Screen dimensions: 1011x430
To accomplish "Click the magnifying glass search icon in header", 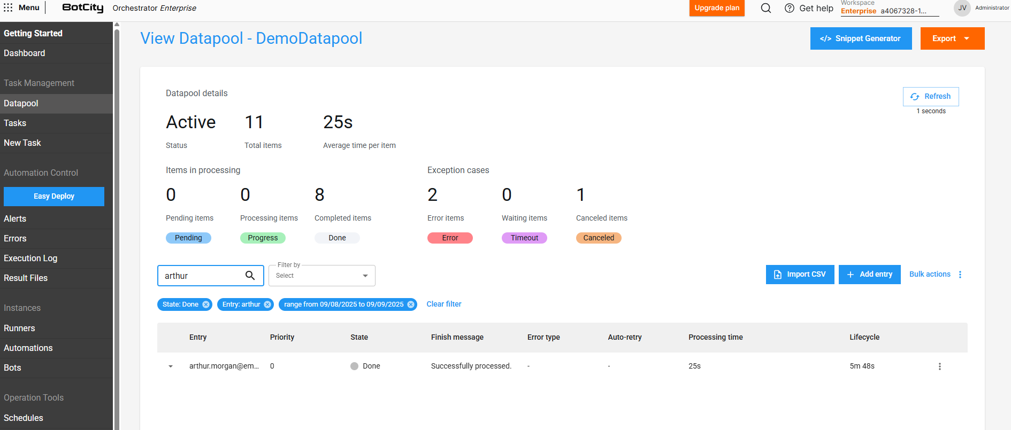I will [766, 8].
